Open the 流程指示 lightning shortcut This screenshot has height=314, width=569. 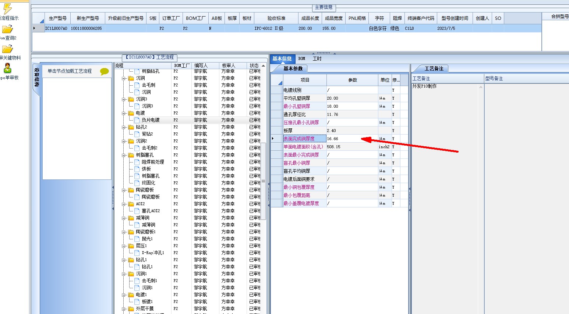pos(7,9)
